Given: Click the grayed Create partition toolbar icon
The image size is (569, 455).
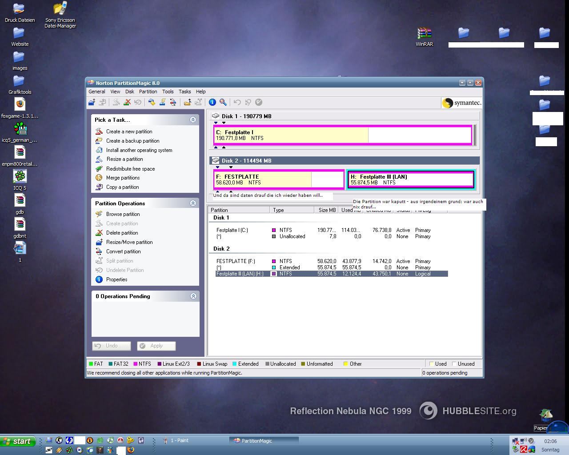Looking at the screenshot, I should click(x=116, y=102).
